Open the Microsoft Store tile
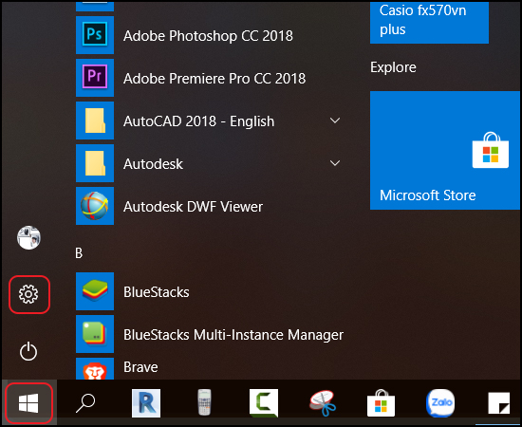522x427 pixels. coord(445,151)
